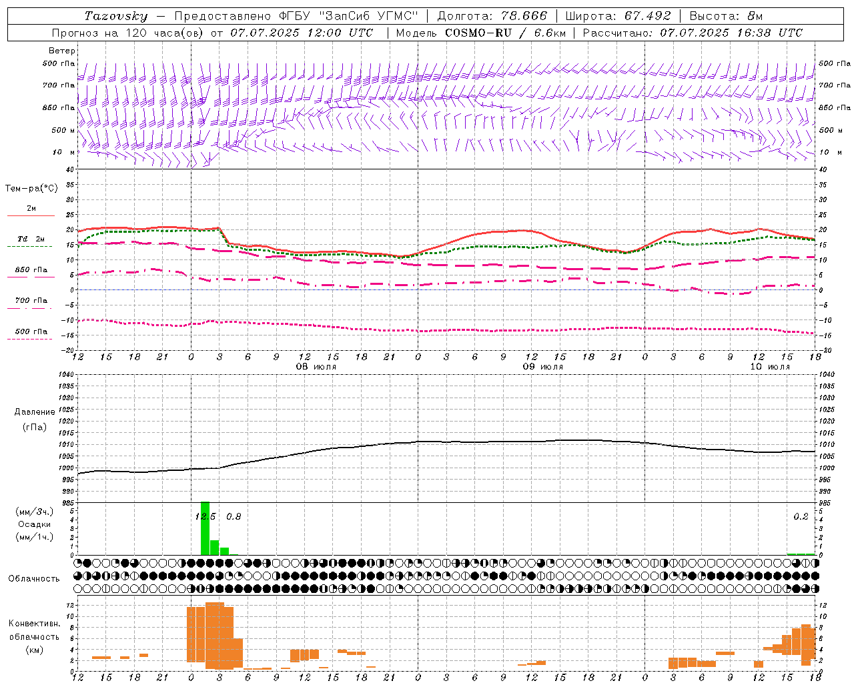Screen dimensions: 854x683
Task: Click the '700 гПа' wind level label on left
Action: pos(59,86)
